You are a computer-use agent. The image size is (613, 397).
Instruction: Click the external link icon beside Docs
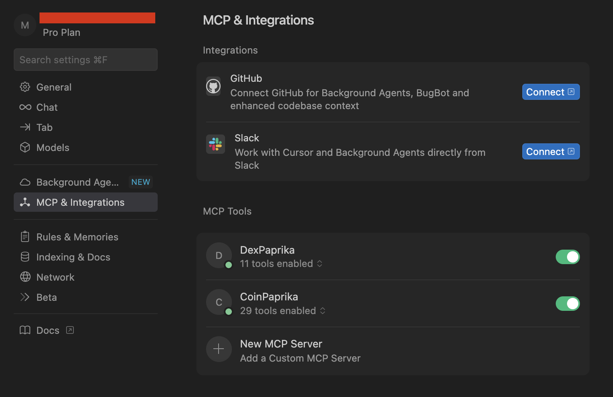70,330
